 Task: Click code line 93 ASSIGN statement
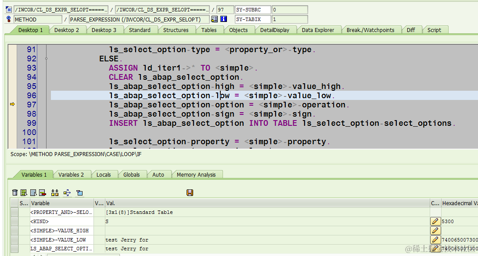(183, 68)
